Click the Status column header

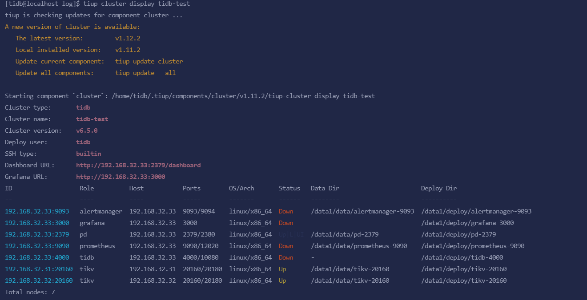[x=289, y=188]
